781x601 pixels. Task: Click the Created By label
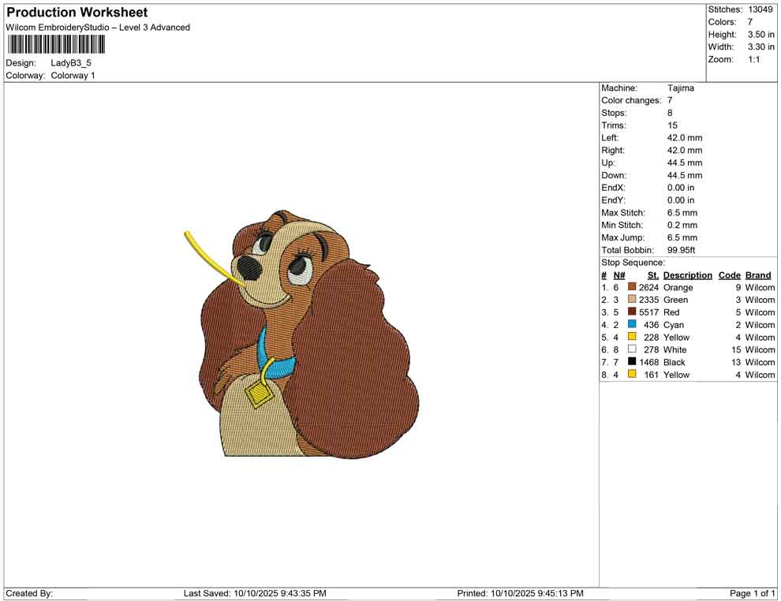tap(29, 593)
